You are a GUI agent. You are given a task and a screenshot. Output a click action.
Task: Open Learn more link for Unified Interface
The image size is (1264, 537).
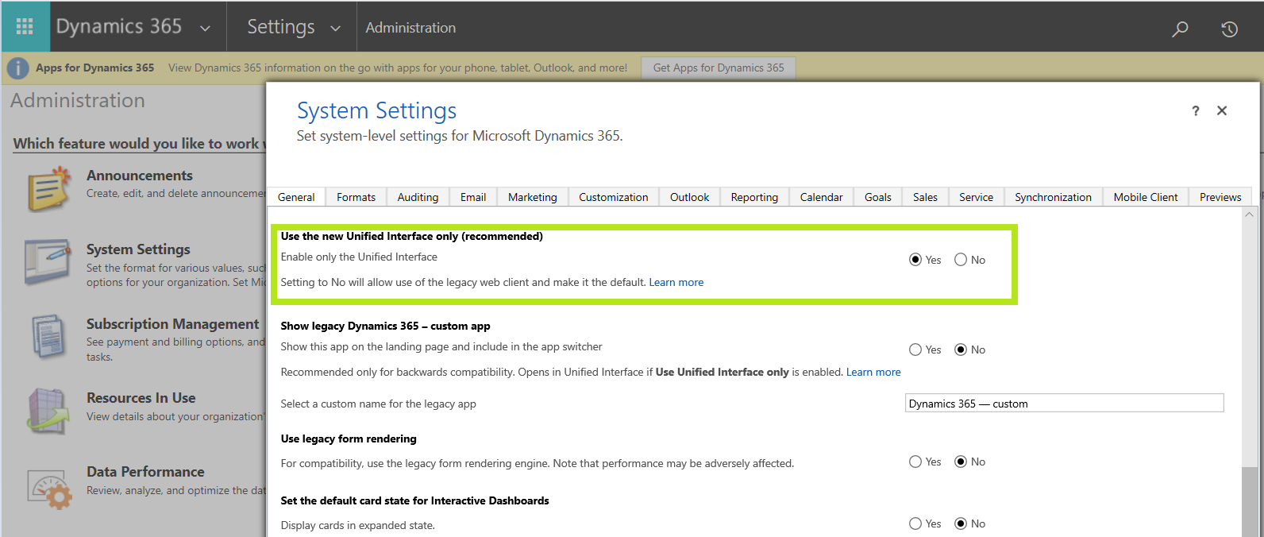(676, 282)
